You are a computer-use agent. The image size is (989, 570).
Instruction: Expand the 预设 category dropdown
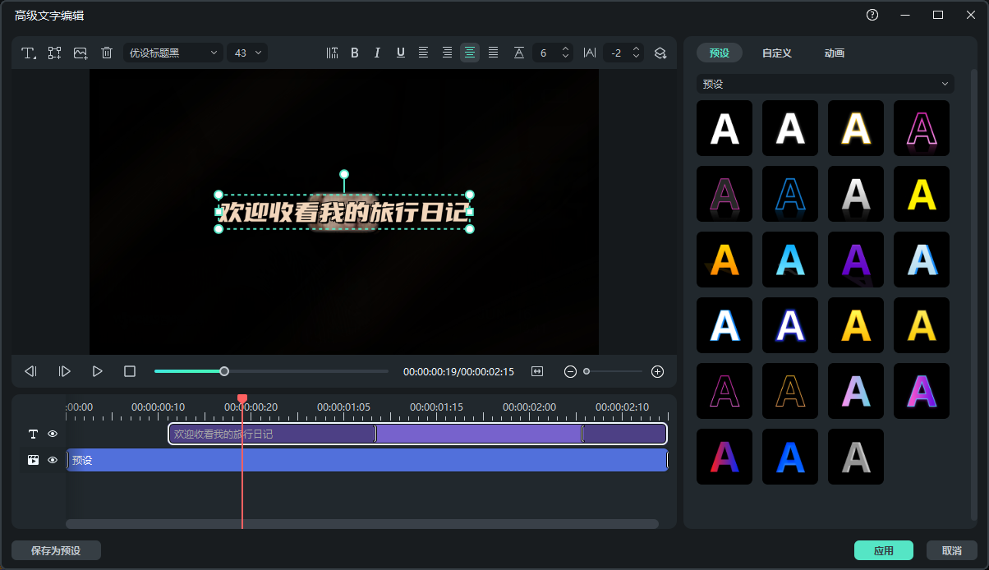click(825, 84)
